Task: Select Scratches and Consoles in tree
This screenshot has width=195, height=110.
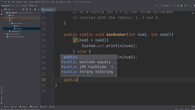Action: (15, 37)
